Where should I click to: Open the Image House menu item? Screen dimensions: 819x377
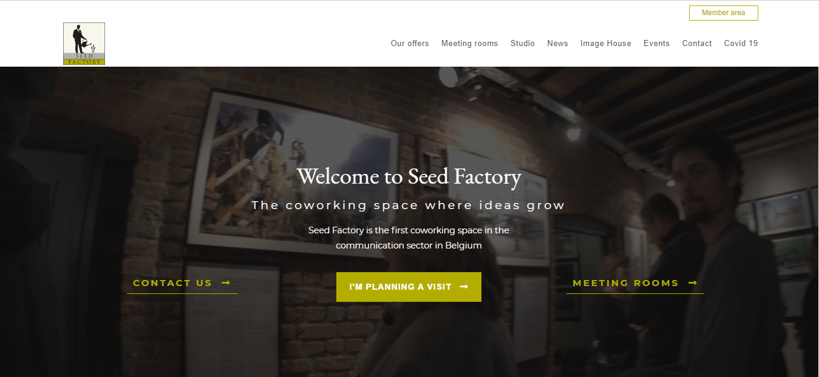pyautogui.click(x=606, y=44)
